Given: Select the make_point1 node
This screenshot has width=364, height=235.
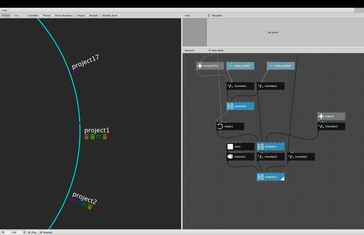Looking at the screenshot, I should [x=240, y=66].
